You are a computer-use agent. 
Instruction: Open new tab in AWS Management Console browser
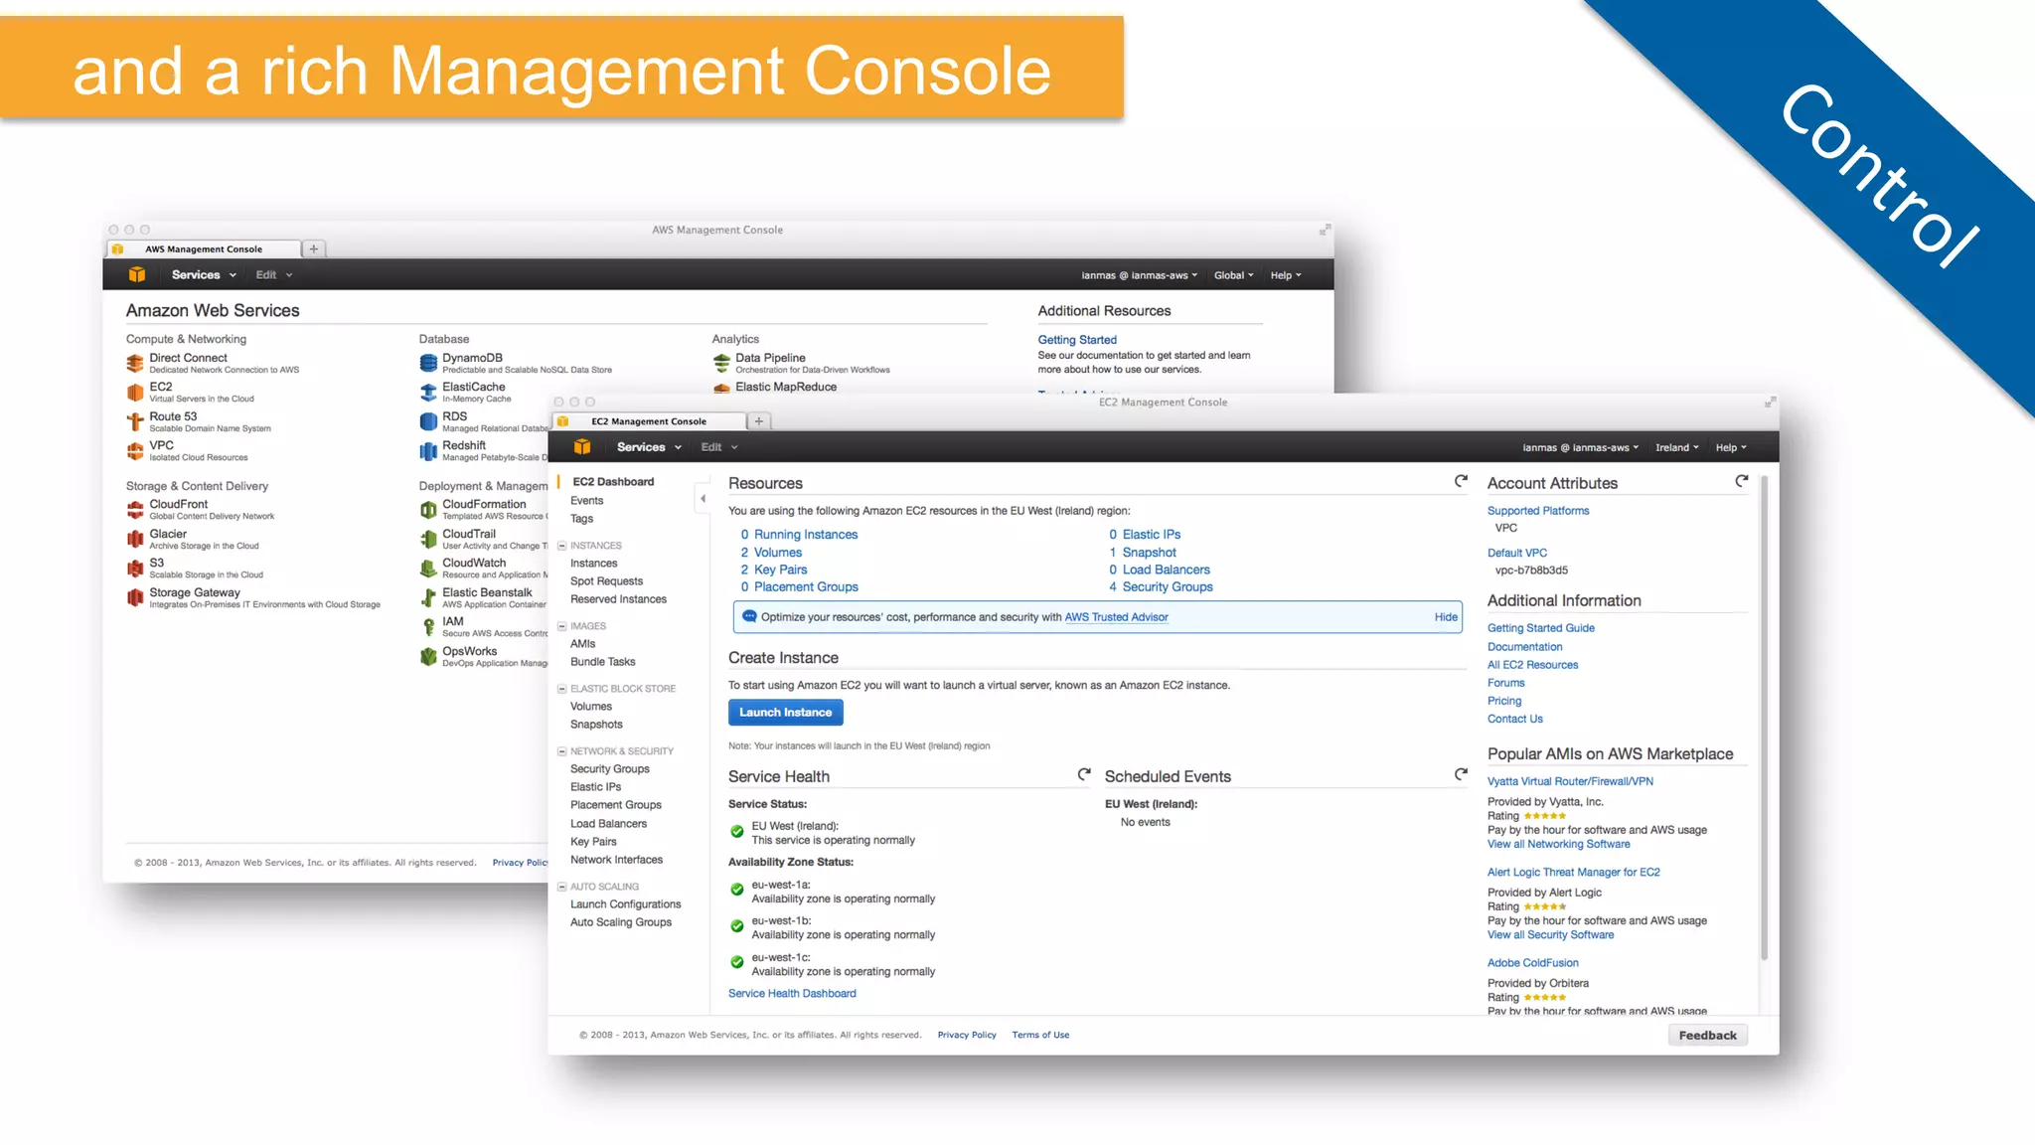(x=314, y=249)
